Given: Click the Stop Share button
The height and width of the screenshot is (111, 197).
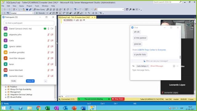Looking at the screenshot, I should tap(118, 99).
